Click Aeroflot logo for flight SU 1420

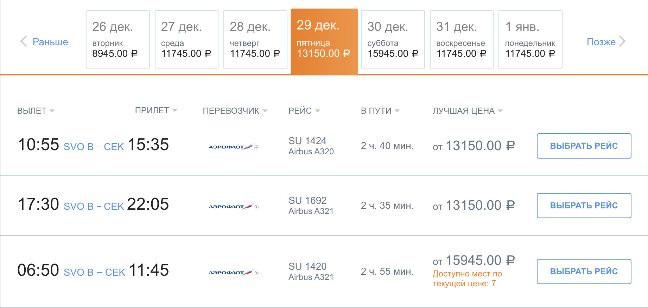click(233, 272)
